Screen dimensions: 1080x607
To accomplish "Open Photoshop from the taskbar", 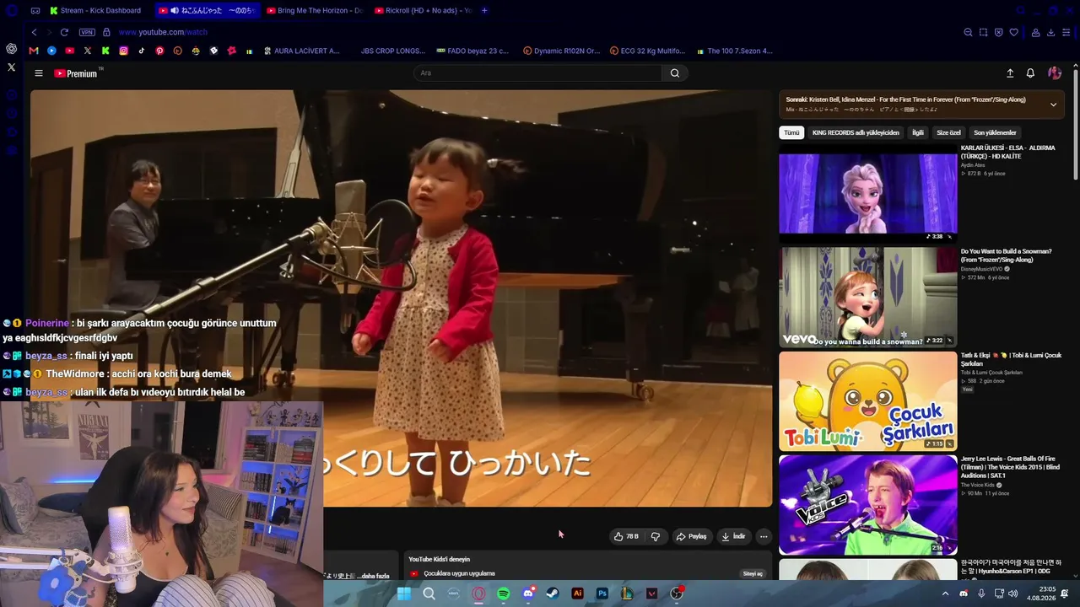I will click(x=602, y=594).
